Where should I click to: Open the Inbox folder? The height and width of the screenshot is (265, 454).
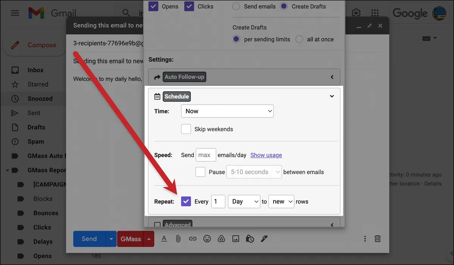(x=35, y=70)
